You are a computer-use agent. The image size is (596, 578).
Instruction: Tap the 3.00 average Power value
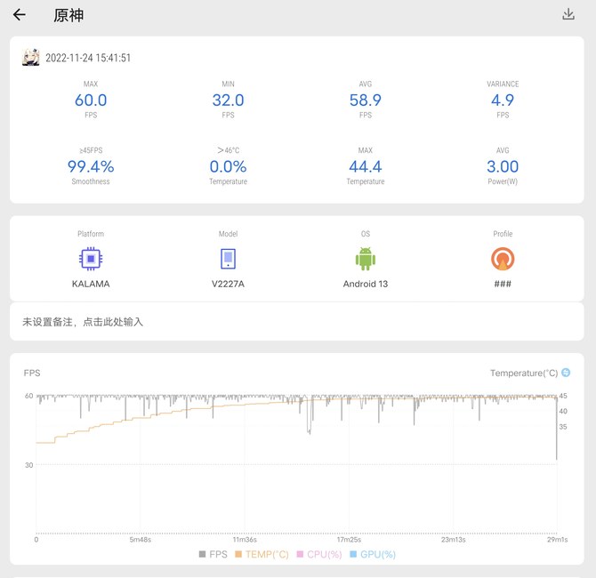[x=503, y=166]
